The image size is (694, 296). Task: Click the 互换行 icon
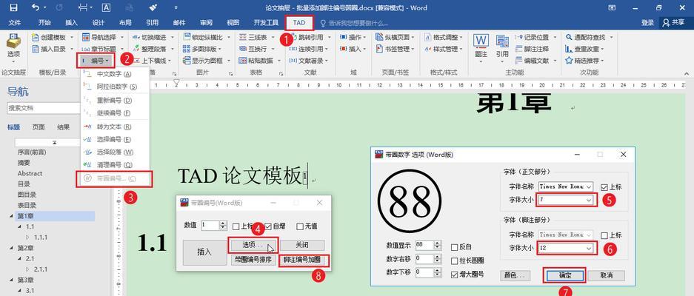point(242,49)
